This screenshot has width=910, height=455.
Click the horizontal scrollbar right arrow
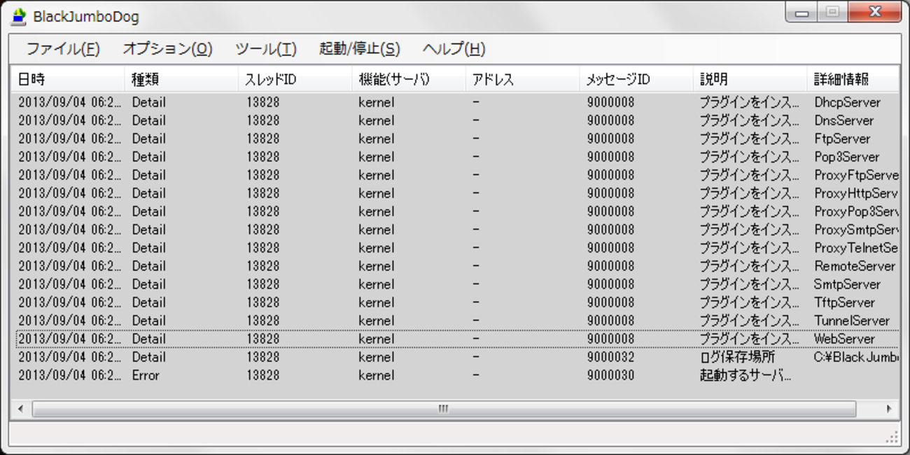point(890,409)
